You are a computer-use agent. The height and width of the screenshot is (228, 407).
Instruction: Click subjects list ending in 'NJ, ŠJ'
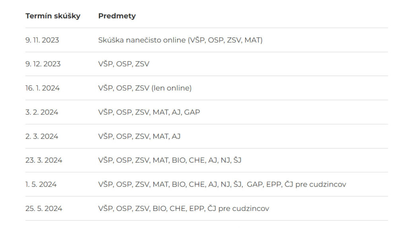click(x=170, y=160)
